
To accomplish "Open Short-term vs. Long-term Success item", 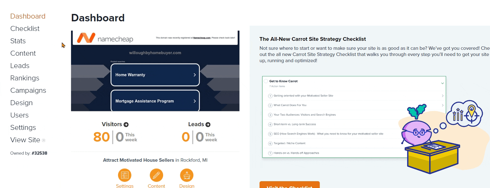I will [295, 124].
